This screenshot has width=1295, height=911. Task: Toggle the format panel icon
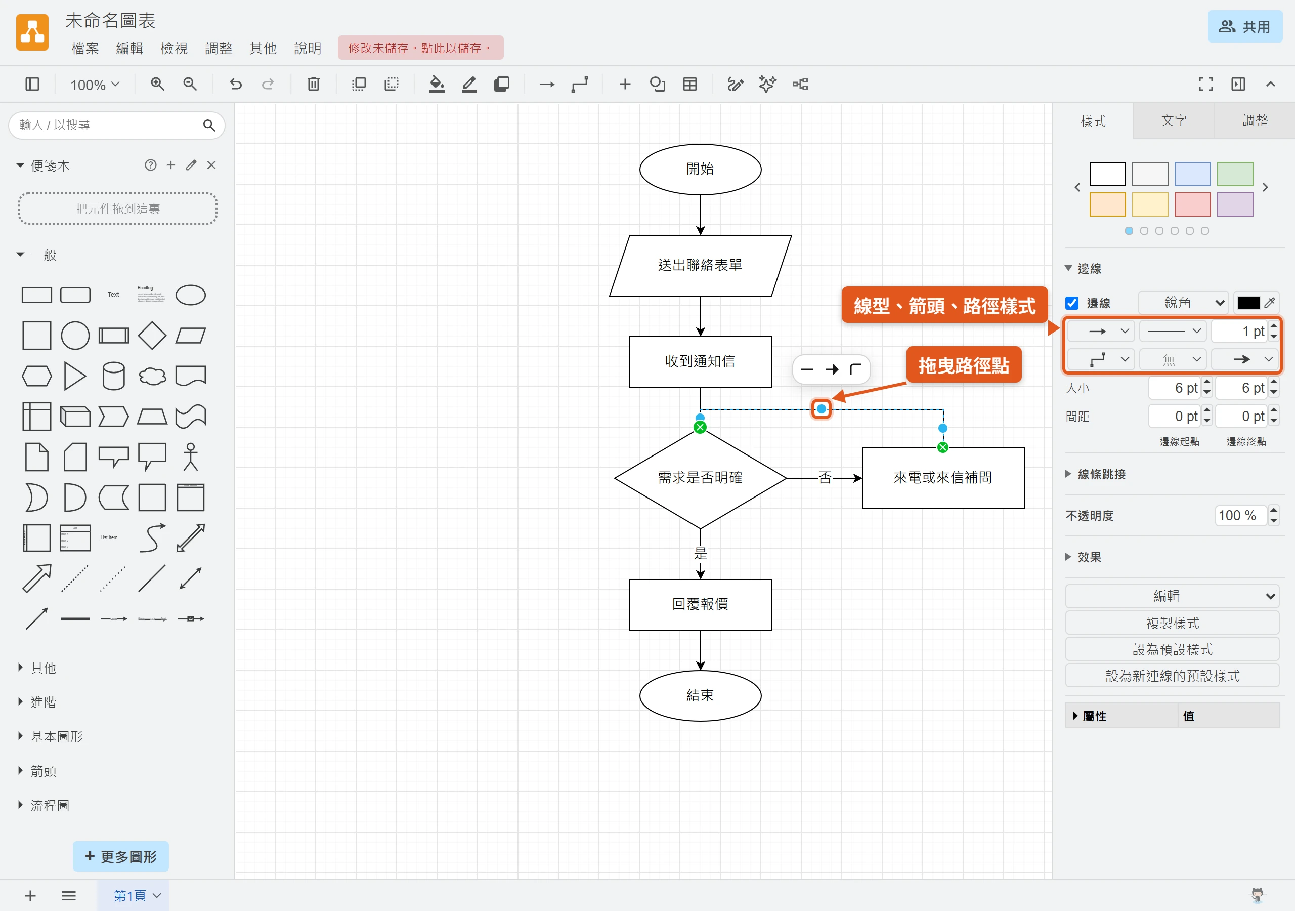click(x=1238, y=84)
